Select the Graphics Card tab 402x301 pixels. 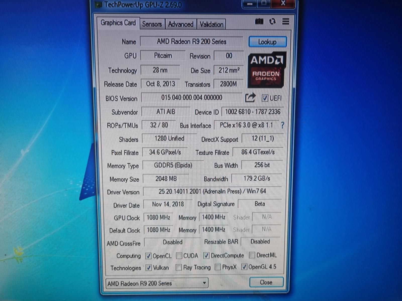[x=118, y=23]
